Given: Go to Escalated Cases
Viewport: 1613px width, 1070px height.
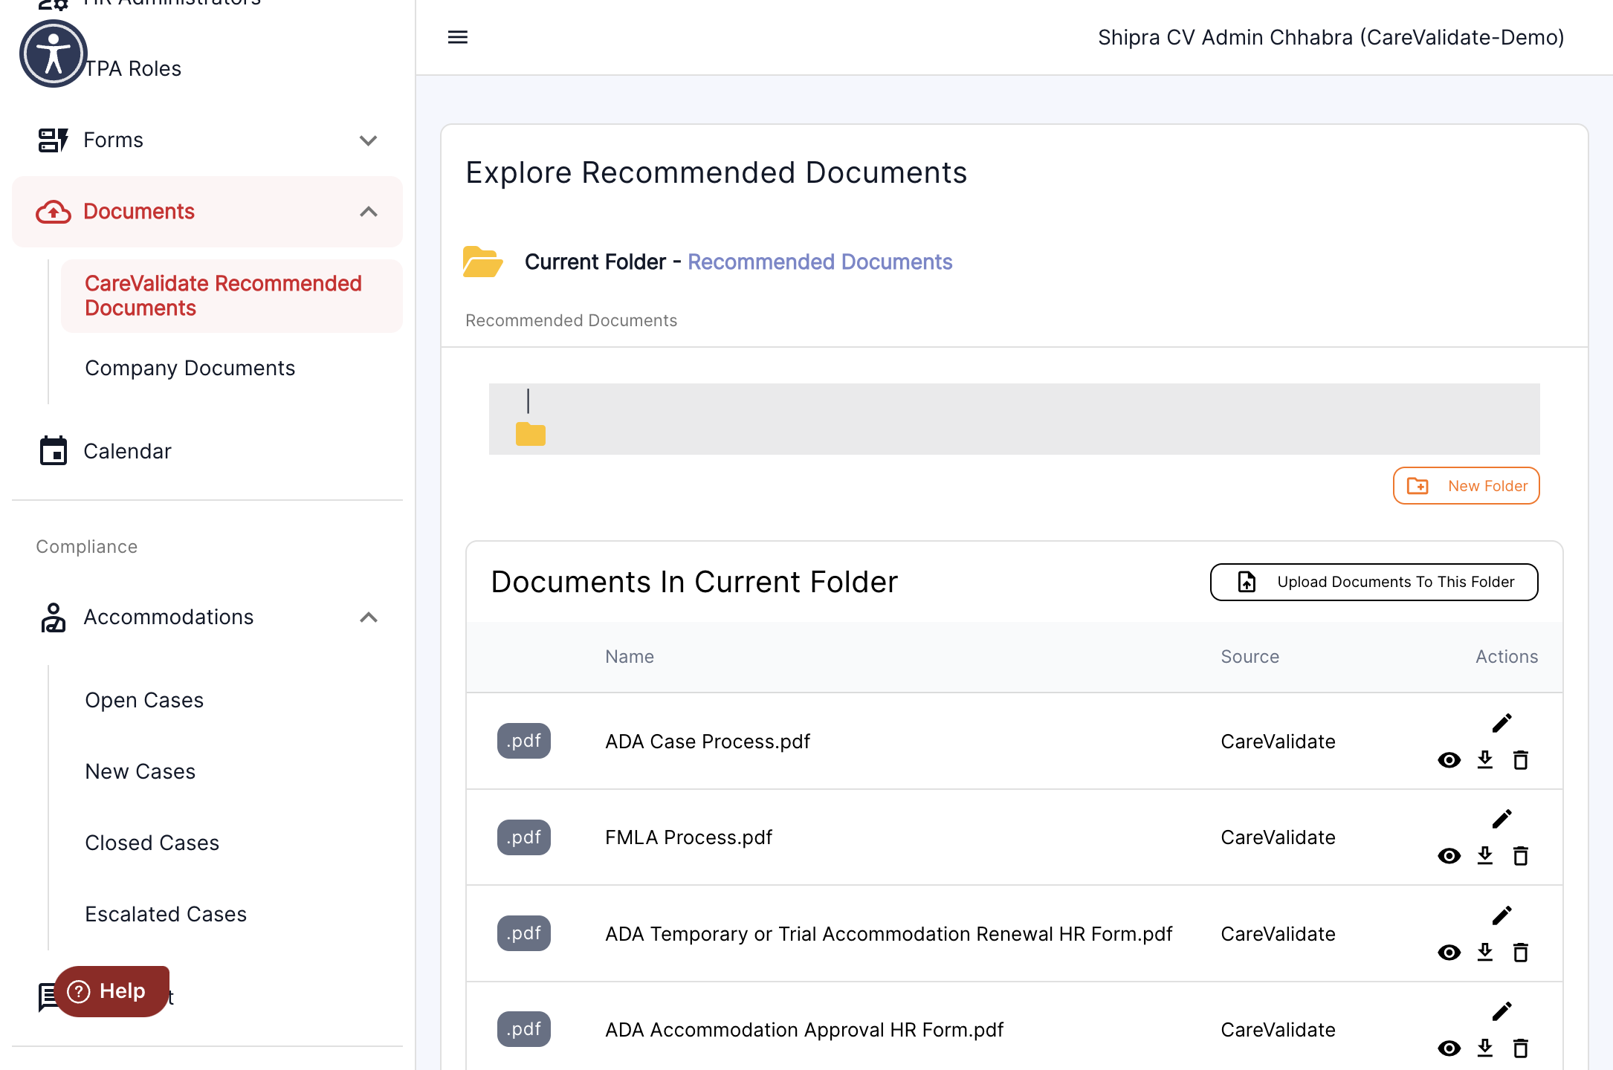Looking at the screenshot, I should (x=166, y=914).
